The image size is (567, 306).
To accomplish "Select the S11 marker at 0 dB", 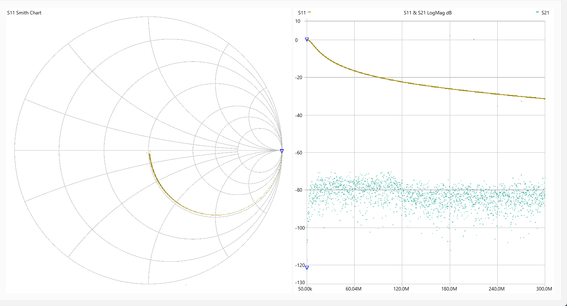I will [x=307, y=40].
